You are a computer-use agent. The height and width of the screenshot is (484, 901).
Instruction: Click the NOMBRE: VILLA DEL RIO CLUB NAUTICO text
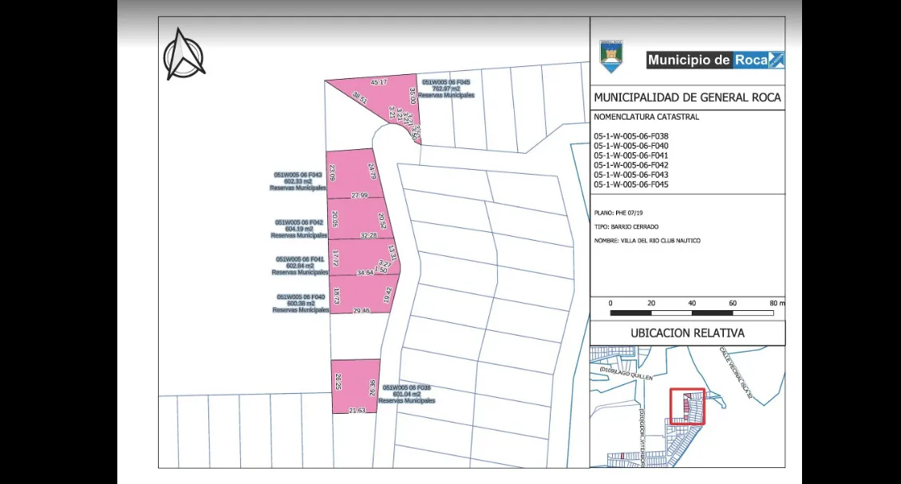(x=647, y=240)
